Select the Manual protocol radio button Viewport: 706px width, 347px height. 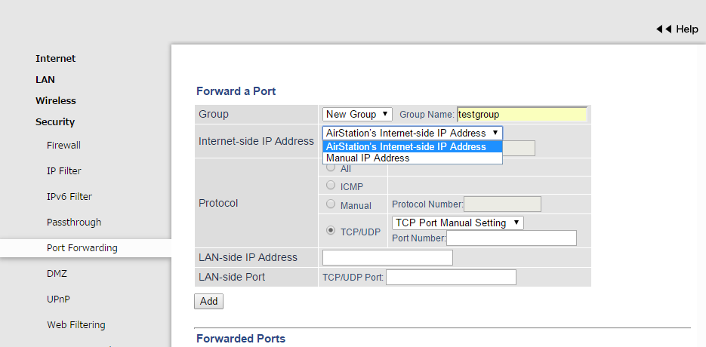[x=331, y=204]
